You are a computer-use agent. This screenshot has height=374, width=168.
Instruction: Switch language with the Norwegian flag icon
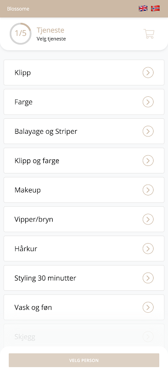coord(155,8)
